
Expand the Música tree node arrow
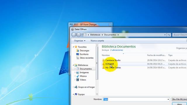tap(75, 76)
